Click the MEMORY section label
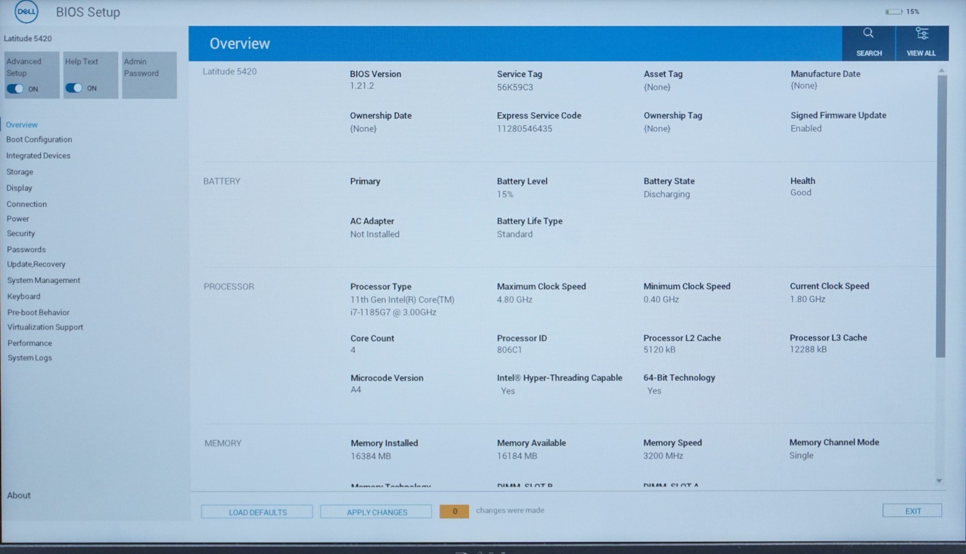Screen dimensions: 966x554 (x=223, y=444)
